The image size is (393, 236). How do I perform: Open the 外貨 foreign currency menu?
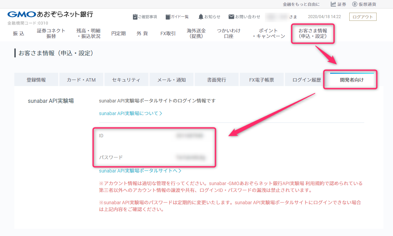pyautogui.click(x=142, y=33)
